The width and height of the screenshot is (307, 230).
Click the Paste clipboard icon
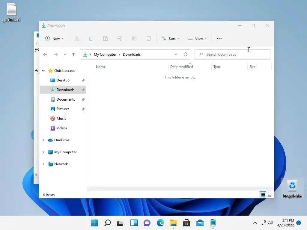tap(105, 38)
